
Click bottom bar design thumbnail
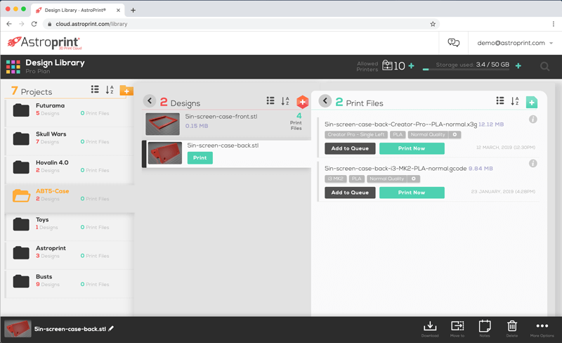pos(18,329)
